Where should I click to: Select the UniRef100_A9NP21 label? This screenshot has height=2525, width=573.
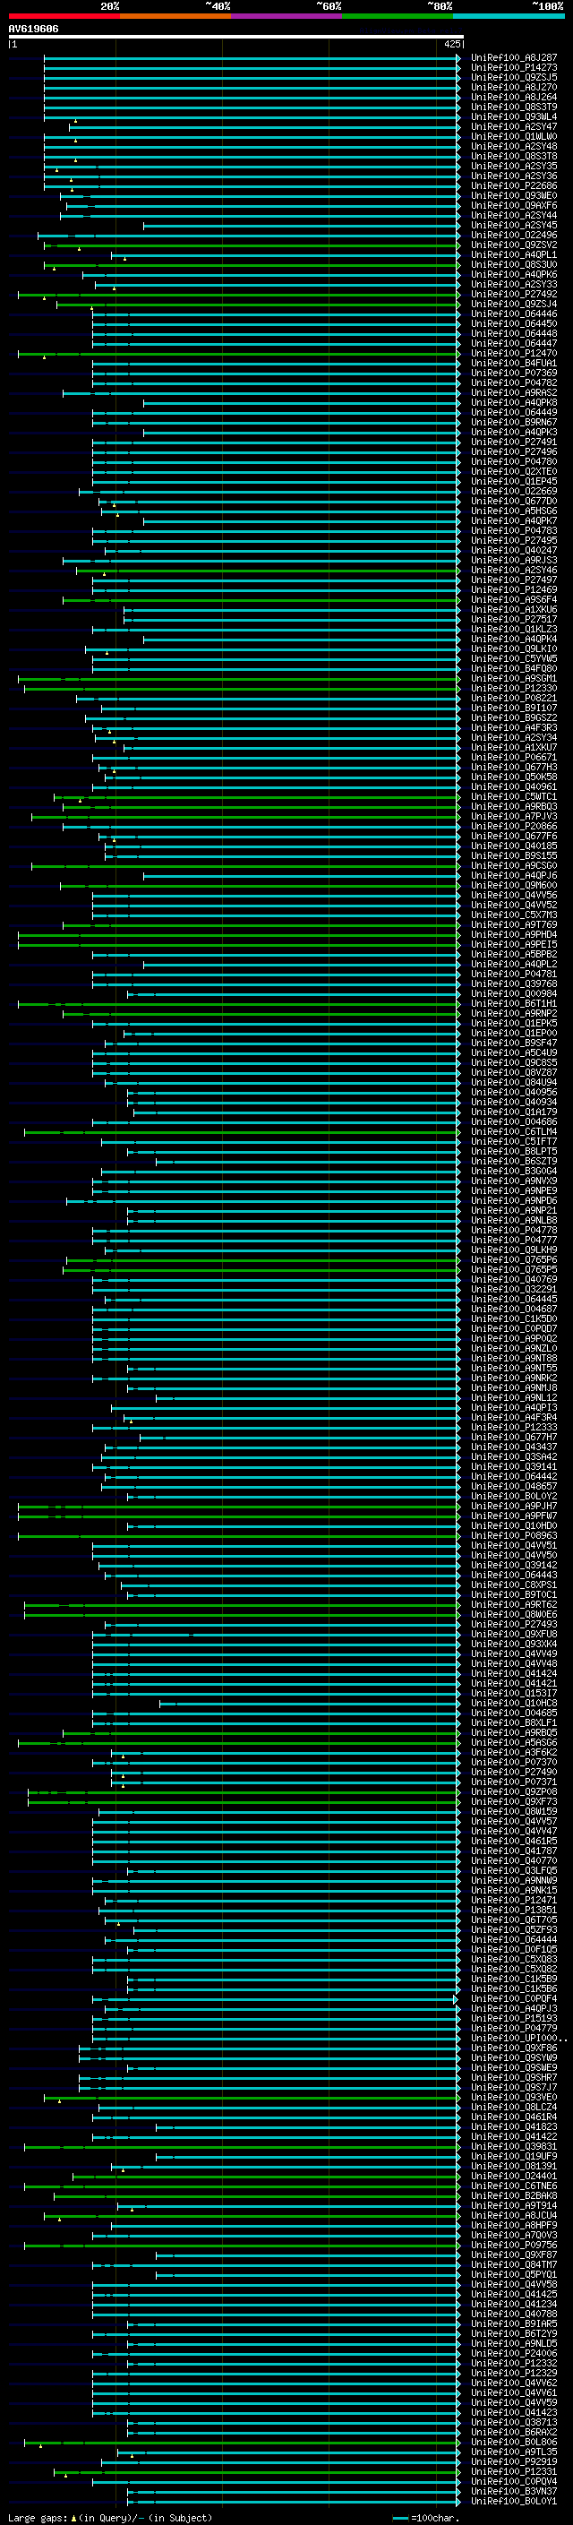tap(513, 1211)
